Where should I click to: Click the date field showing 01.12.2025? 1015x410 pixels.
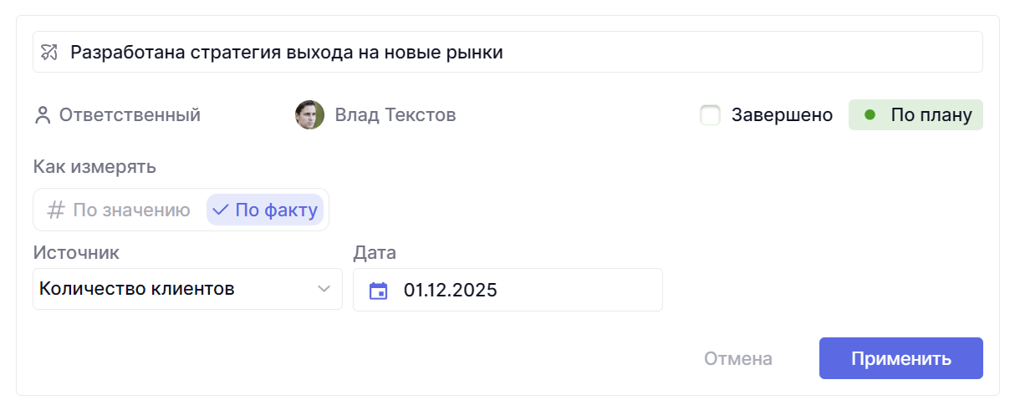point(518,291)
